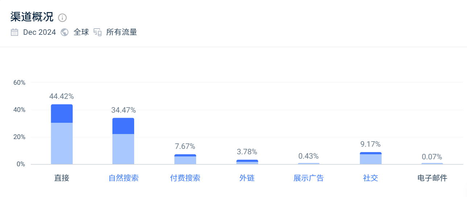Click the info icon beside 渠道概况
Screen dimensions: 467x197
pos(63,18)
